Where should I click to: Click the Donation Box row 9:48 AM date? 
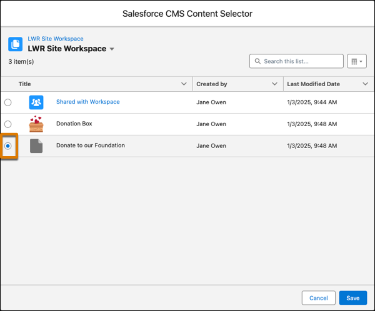tap(312, 124)
